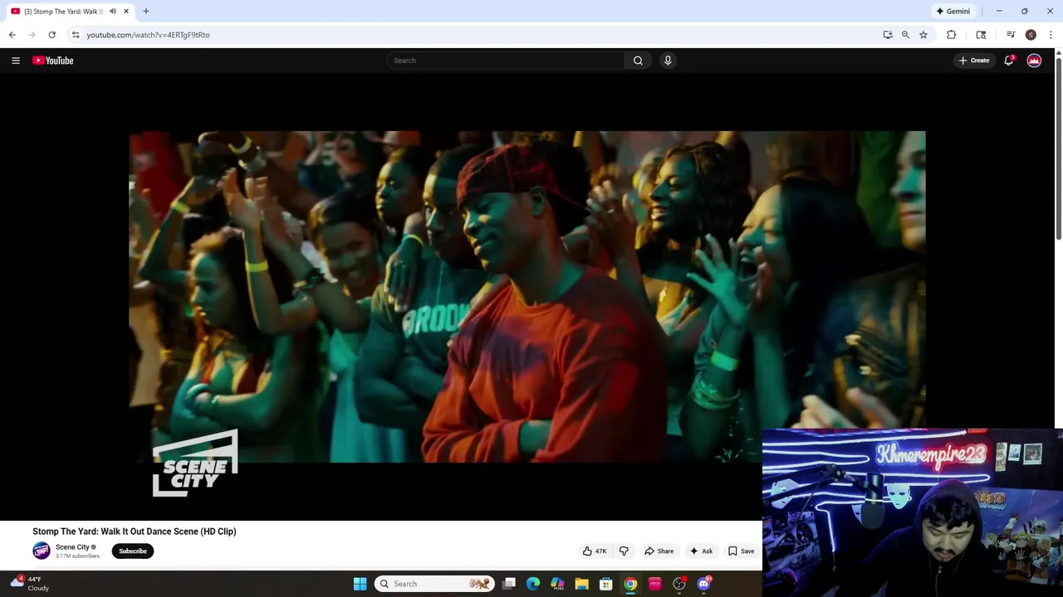Screen dimensions: 1063x597
Task: Click video title text
Action: coord(135,531)
